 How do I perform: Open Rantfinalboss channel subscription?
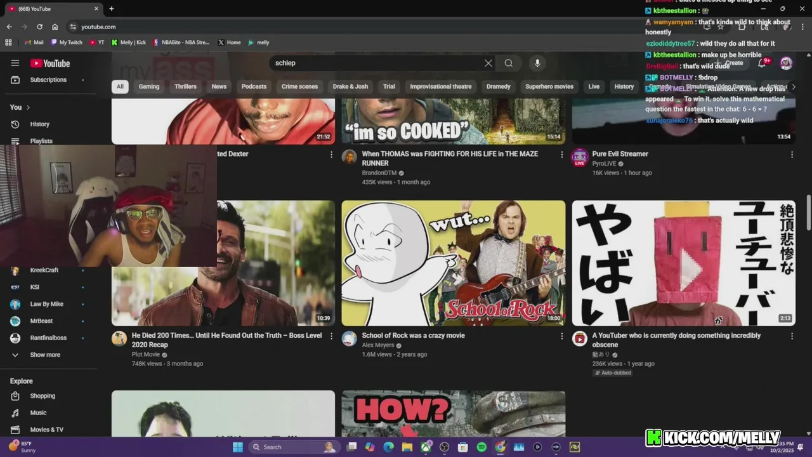point(48,338)
